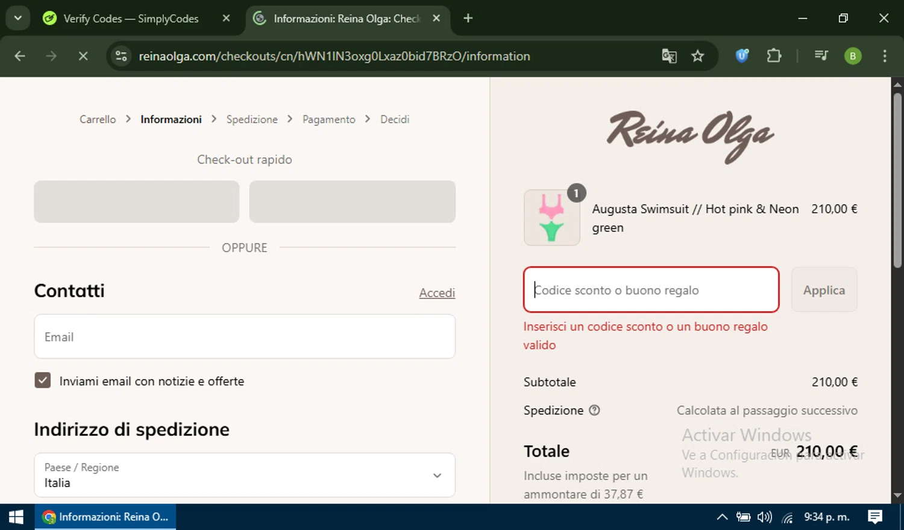
Task: Select the Informazioni: Reina Olga checkout tab
Action: point(347,19)
